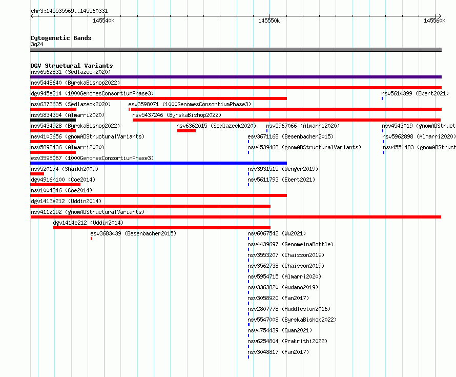Click the 145540k ruler position
The width and height of the screenshot is (456, 377).
(103, 21)
